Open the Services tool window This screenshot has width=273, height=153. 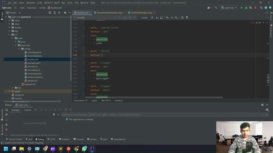92,139
